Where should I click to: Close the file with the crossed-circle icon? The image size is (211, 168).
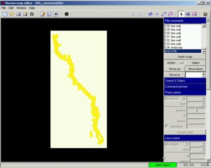pos(32,14)
